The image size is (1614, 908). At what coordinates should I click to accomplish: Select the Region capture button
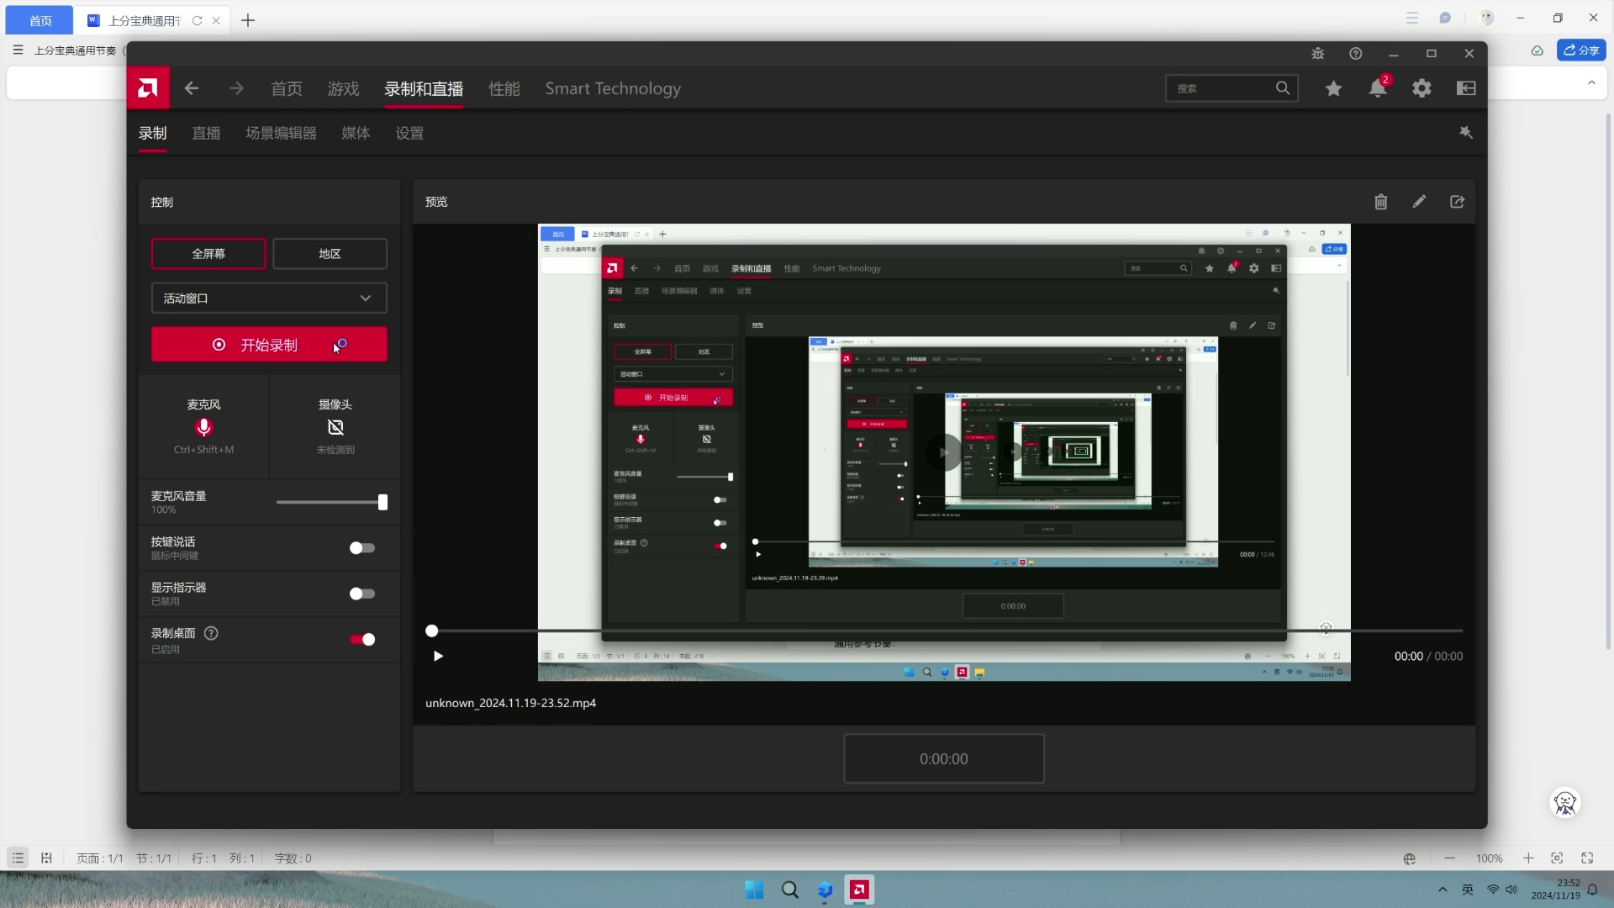(x=330, y=254)
